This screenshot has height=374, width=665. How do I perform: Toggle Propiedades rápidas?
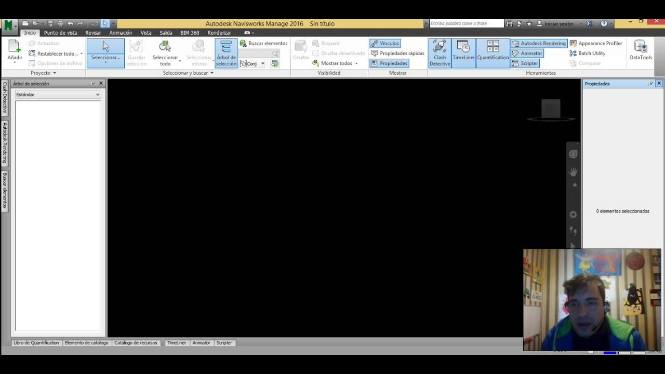click(x=397, y=53)
